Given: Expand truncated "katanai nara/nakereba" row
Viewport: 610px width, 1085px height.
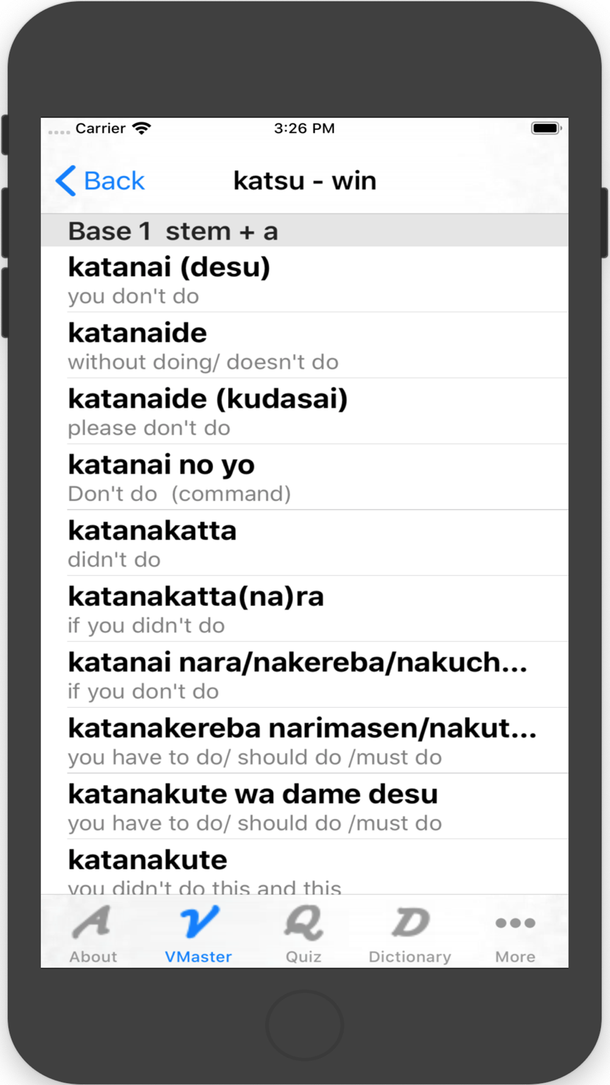Looking at the screenshot, I should point(304,675).
